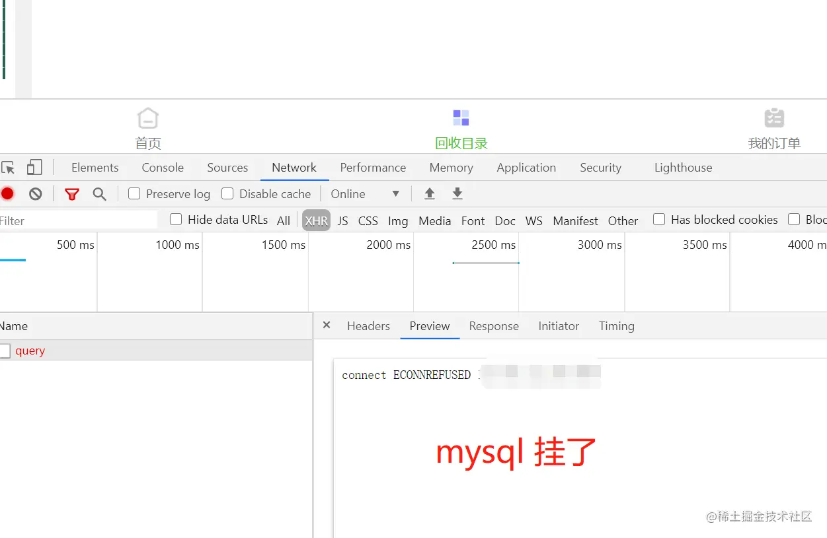Show the Initiator tab of request
This screenshot has width=827, height=538.
pos(559,326)
